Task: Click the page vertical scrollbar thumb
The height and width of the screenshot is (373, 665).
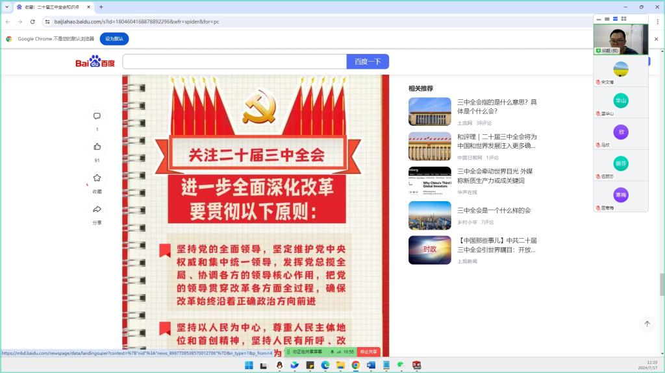Action: [x=662, y=284]
